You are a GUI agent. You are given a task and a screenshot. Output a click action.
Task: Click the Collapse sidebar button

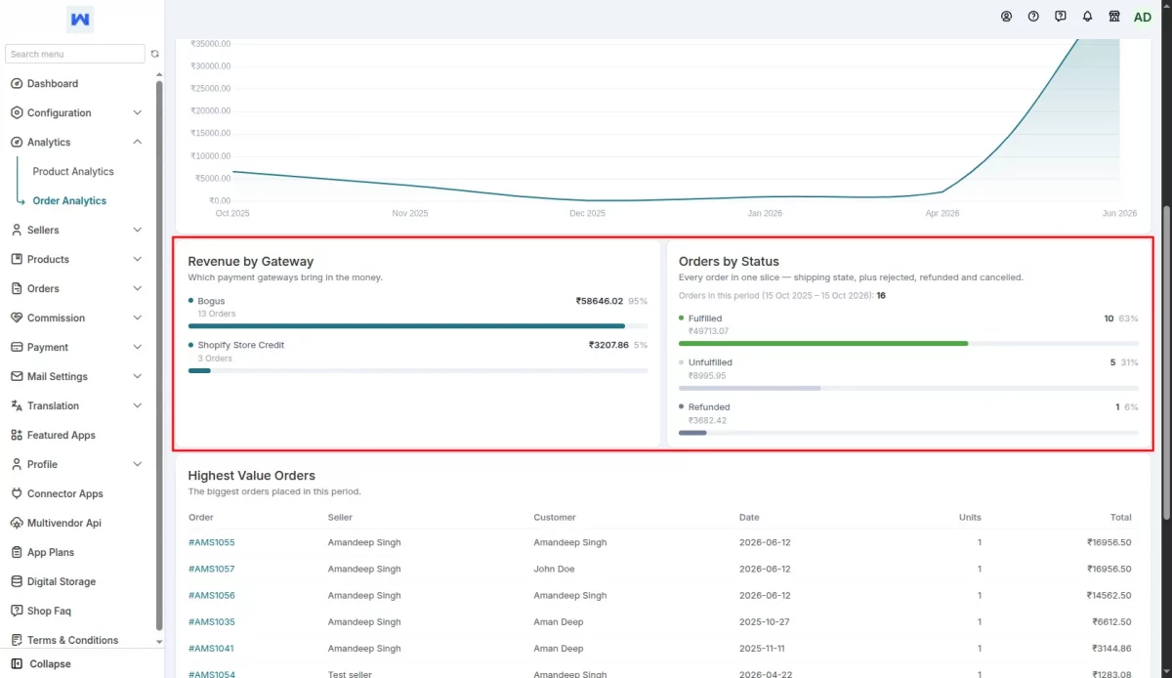41,664
